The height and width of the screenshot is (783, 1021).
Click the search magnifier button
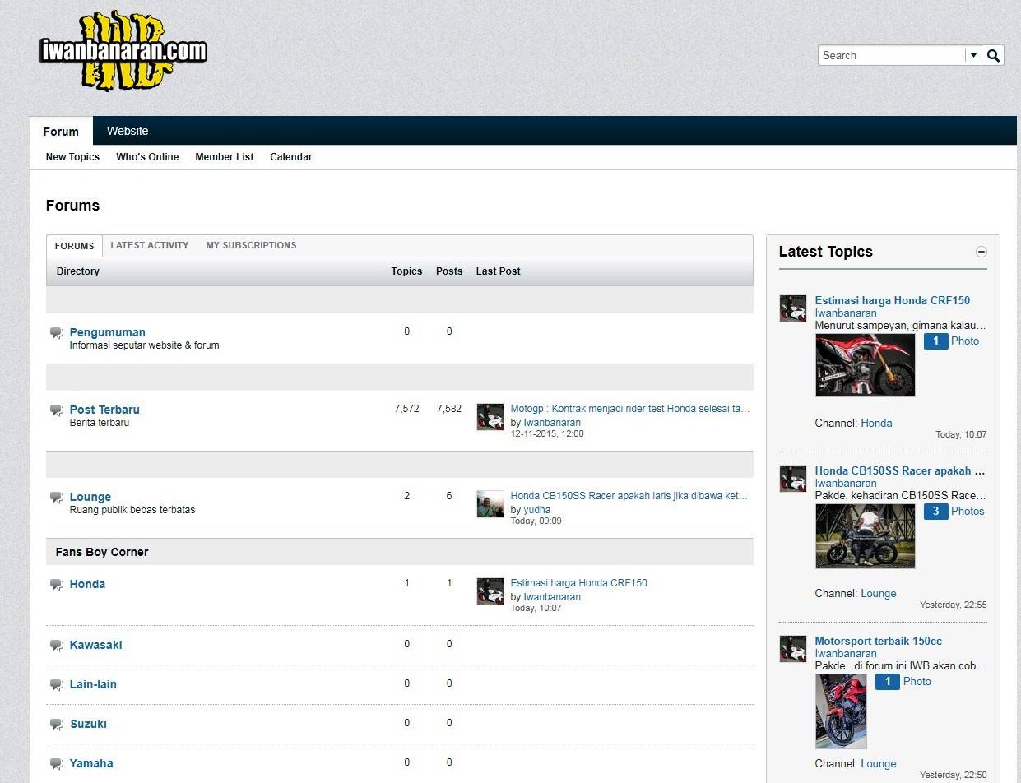point(993,55)
